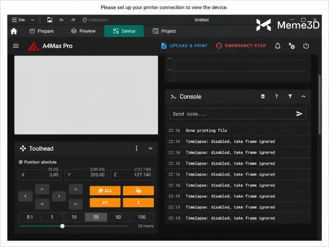Viewport: 329px width, 247px height.
Task: Switch to the Prepare tab
Action: coord(42,31)
